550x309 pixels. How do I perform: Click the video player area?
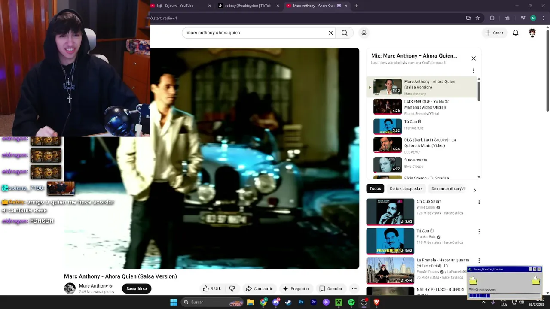(211, 158)
